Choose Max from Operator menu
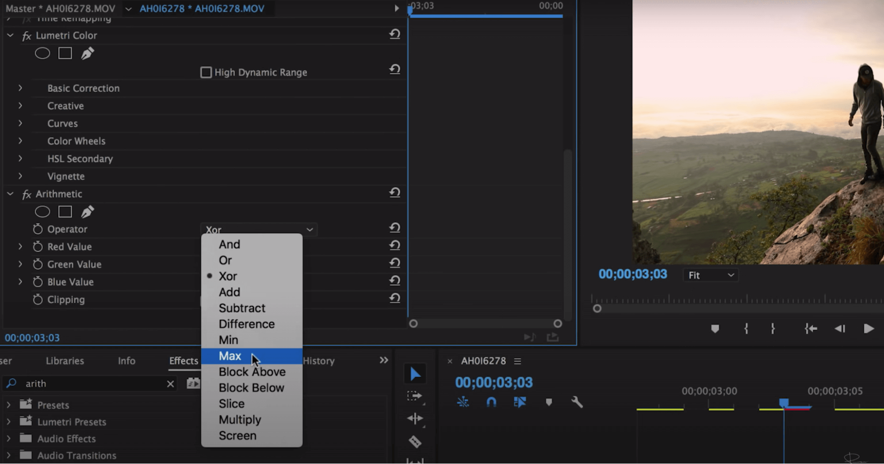This screenshot has height=464, width=884. (252, 356)
